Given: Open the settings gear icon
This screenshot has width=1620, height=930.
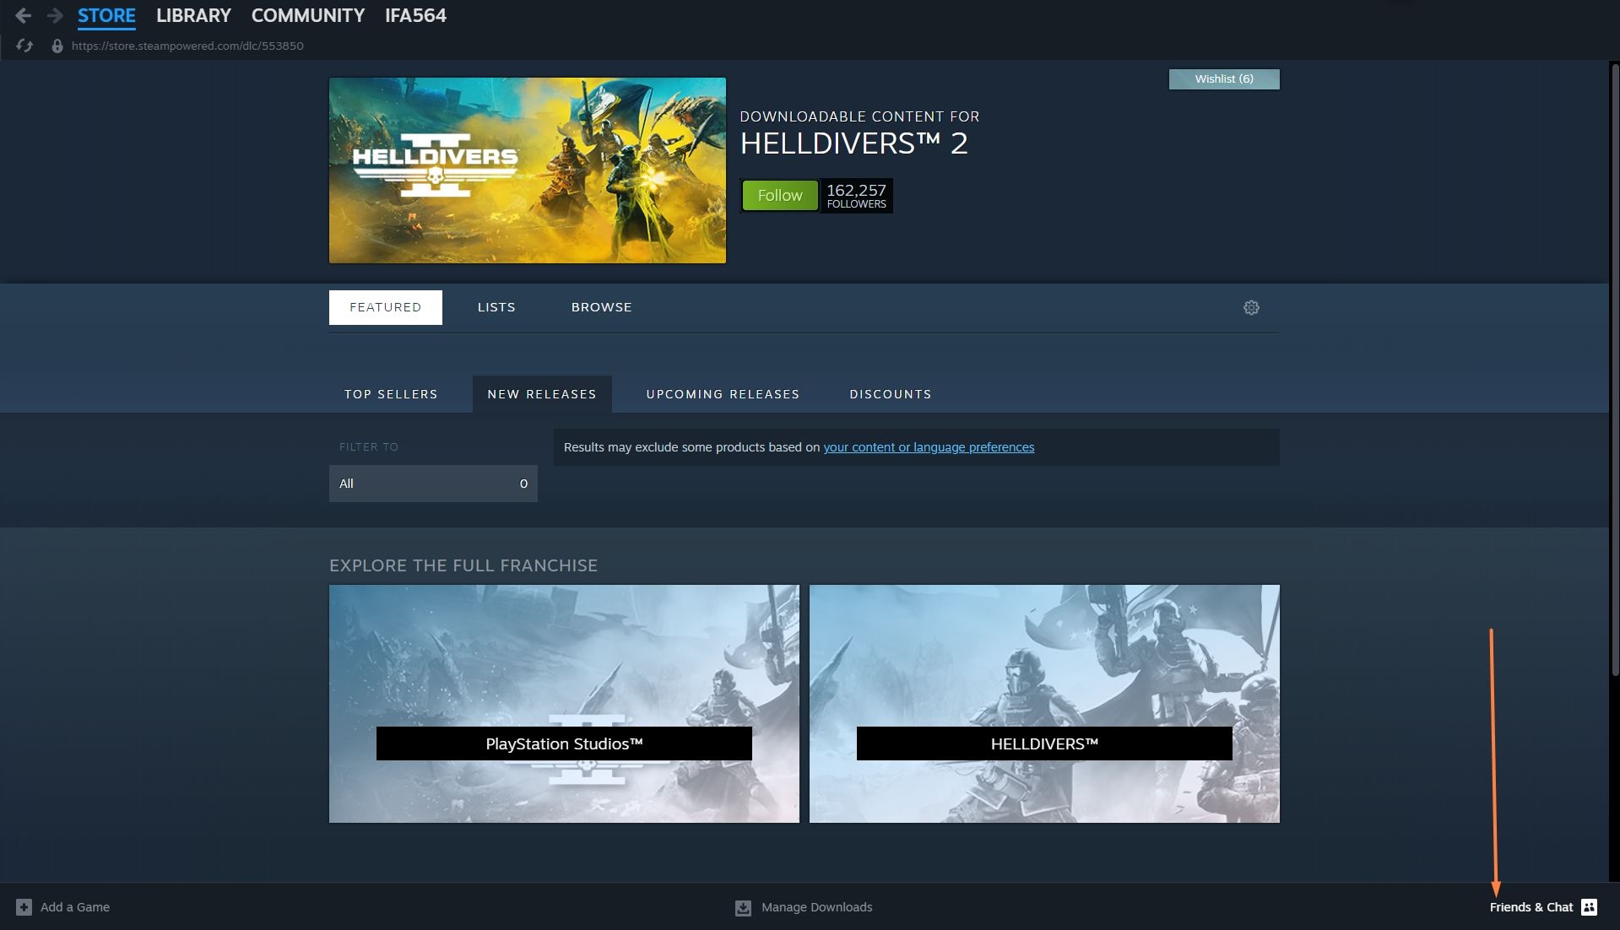Looking at the screenshot, I should coord(1251,308).
